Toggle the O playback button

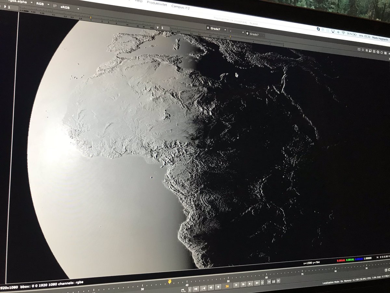click(x=262, y=283)
